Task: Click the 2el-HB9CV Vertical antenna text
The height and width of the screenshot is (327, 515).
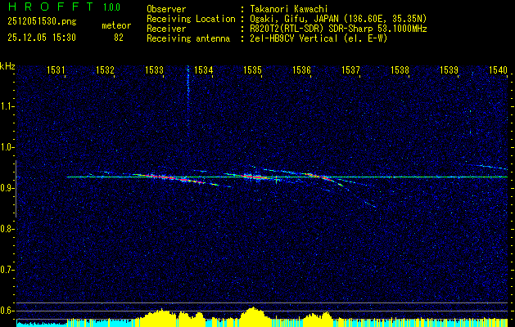Action: [318, 38]
